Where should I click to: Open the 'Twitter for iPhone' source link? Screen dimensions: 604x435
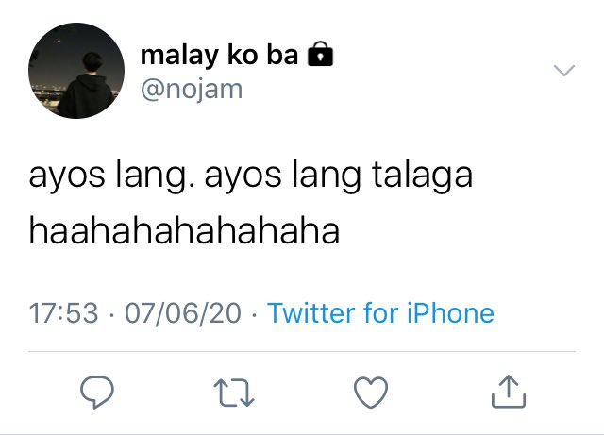[x=380, y=312]
